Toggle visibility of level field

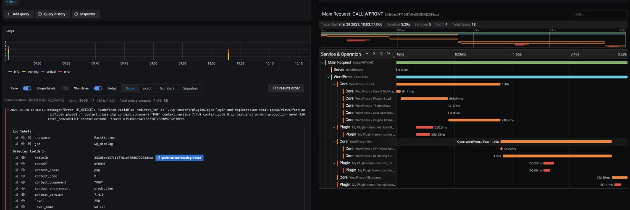pos(24,201)
